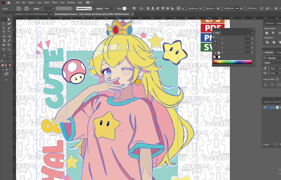
Task: Click Change Screen Mode icon in toolbar
Action: (x=6, y=74)
